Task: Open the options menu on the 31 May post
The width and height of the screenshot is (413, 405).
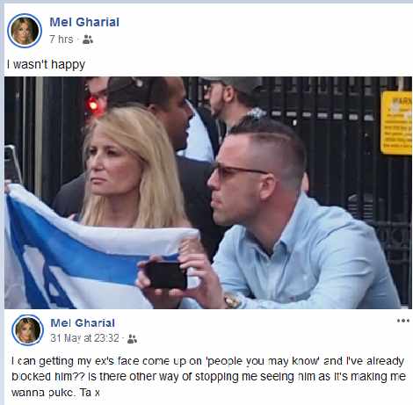Action: [403, 321]
